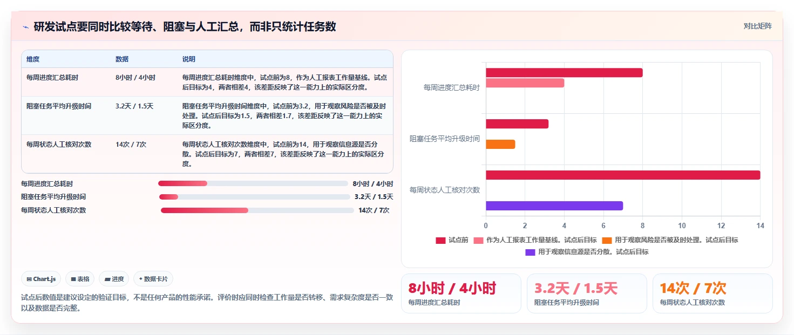
Task: Select the 表格 chip
Action: pyautogui.click(x=79, y=279)
